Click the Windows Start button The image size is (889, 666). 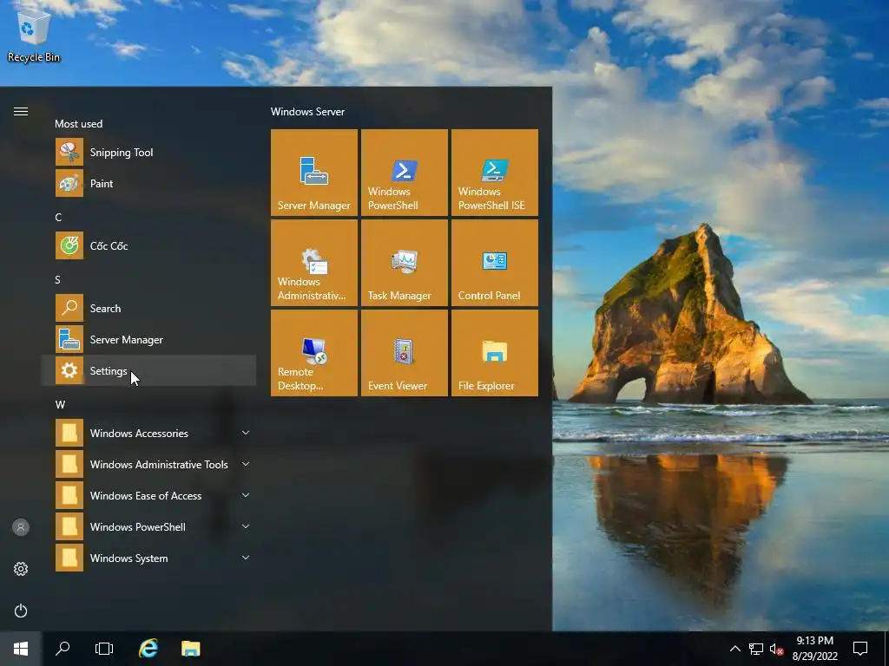tap(21, 649)
